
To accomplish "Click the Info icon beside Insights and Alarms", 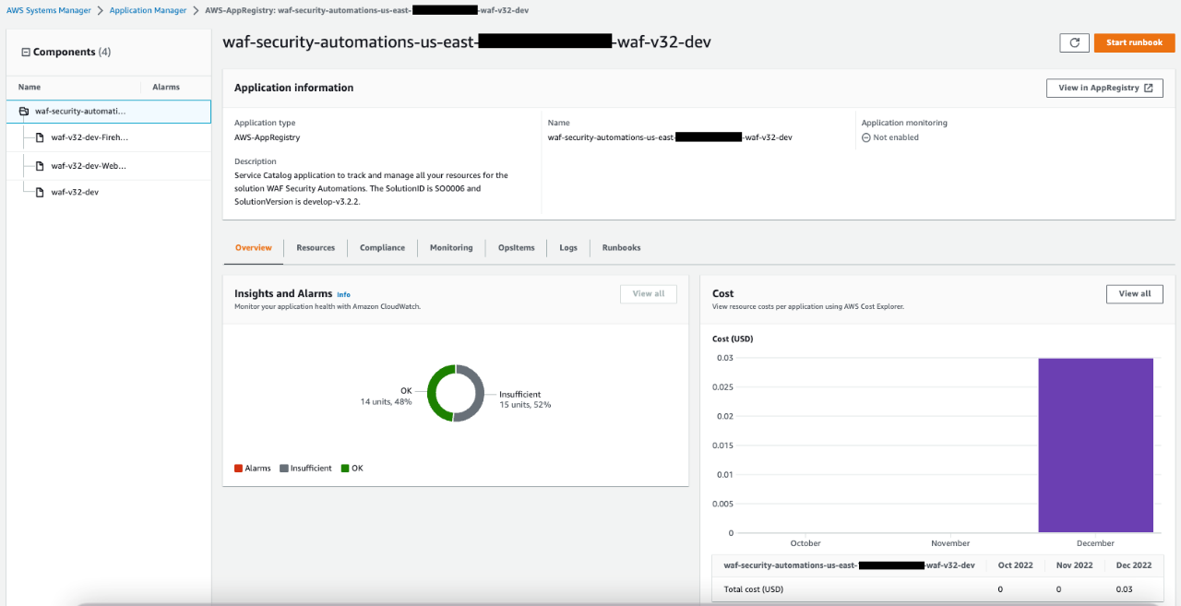I will coord(343,294).
